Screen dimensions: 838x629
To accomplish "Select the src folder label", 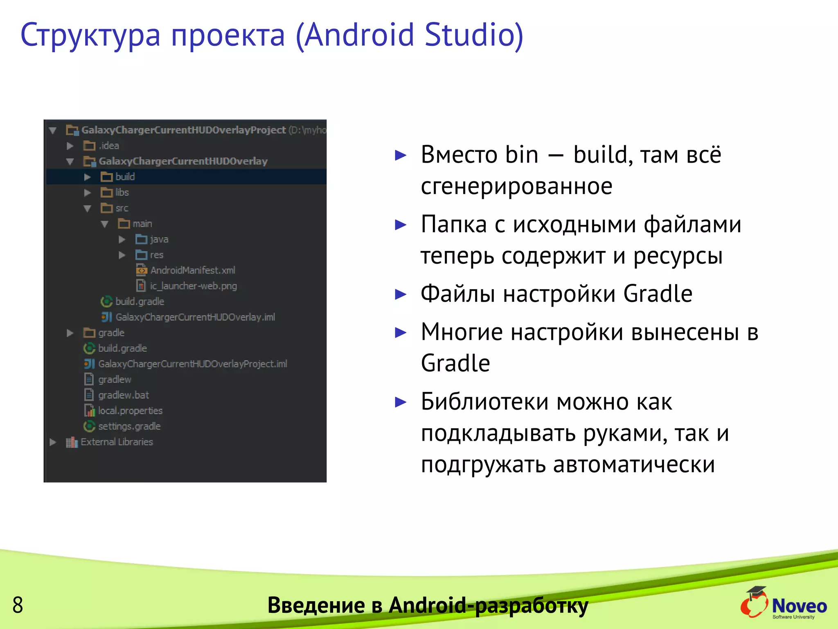I will tap(122, 208).
